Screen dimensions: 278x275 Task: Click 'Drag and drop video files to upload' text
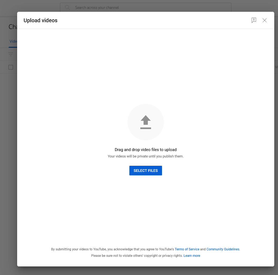(145, 150)
